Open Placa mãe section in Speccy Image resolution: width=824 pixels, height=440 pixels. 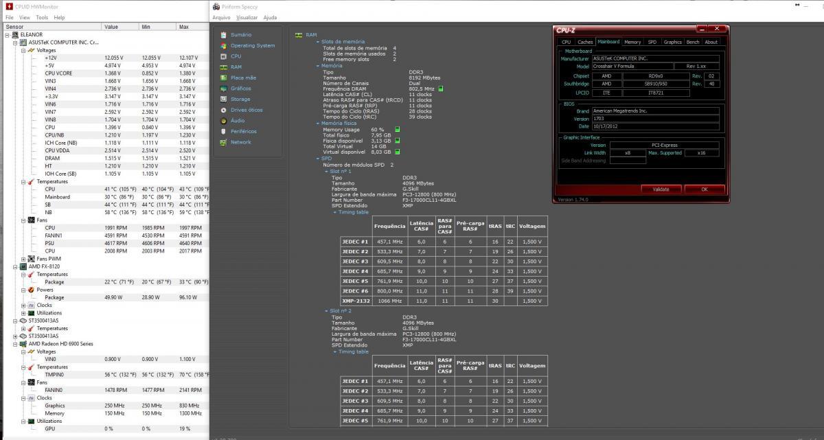click(x=238, y=78)
